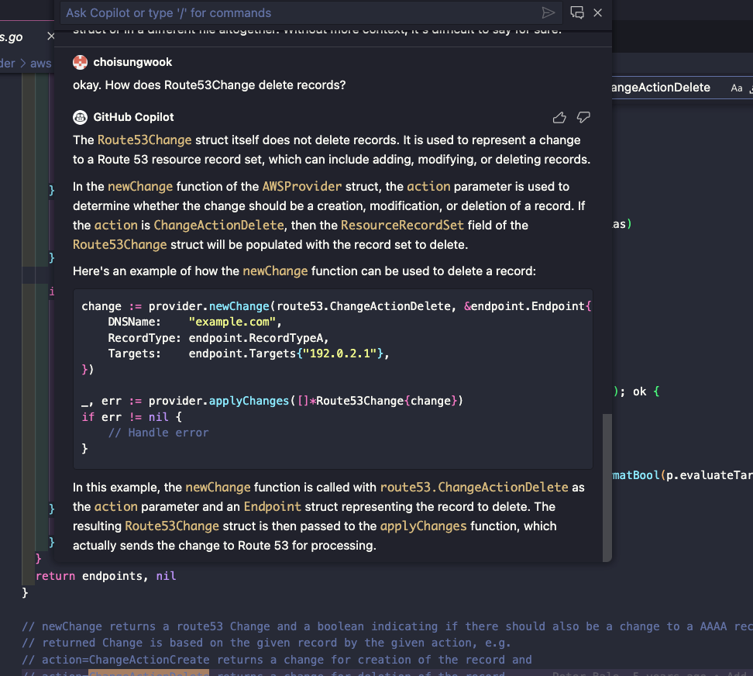
Task: Click "example.com" string in code block
Action: [232, 322]
